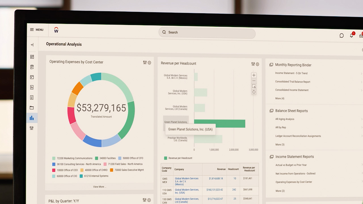Expand More (3) under Balance Sheet Reports
The image size is (363, 204).
[280, 144]
